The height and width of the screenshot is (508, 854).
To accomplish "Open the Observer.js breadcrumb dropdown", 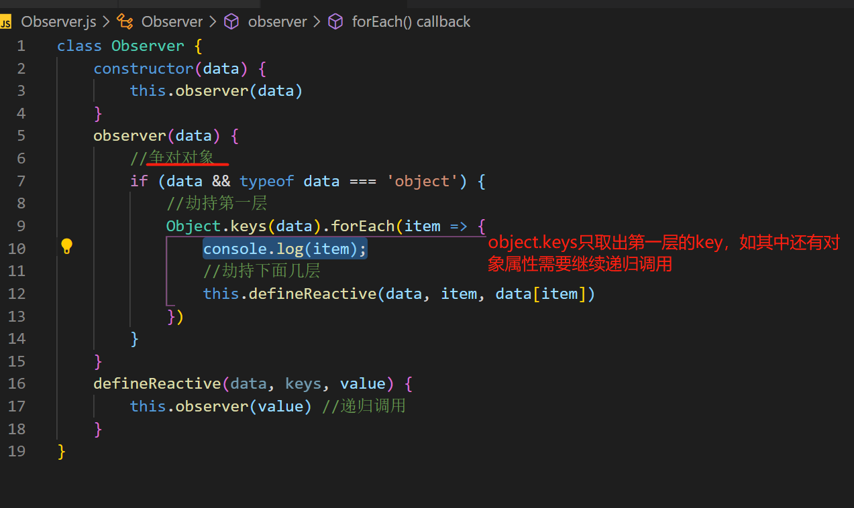I will tap(58, 21).
